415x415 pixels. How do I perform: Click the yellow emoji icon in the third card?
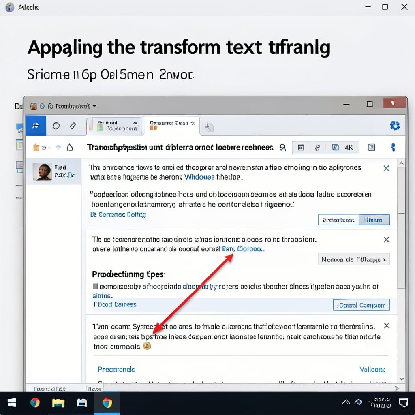point(147,346)
